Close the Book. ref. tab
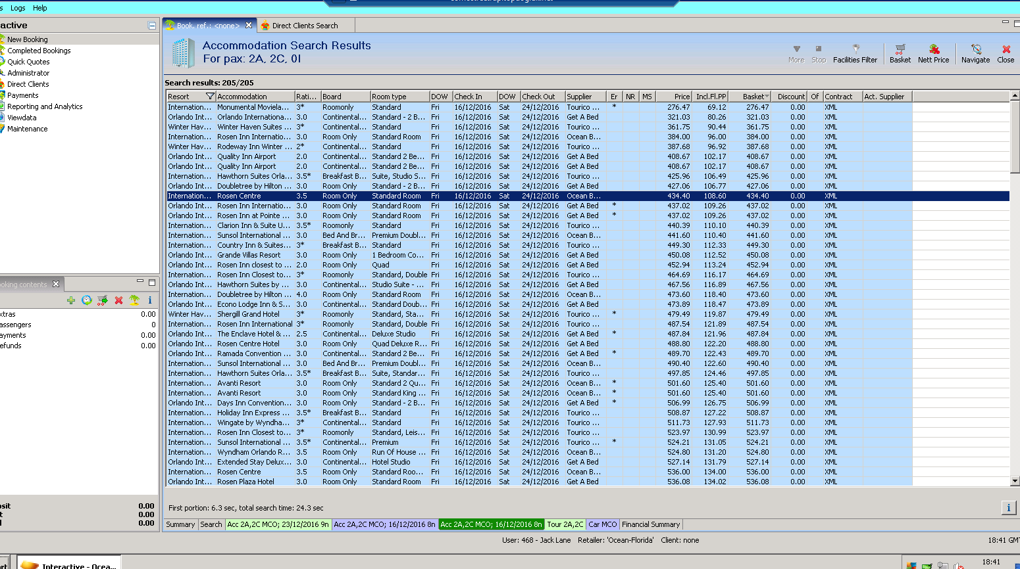The image size is (1020, 569). tap(249, 26)
